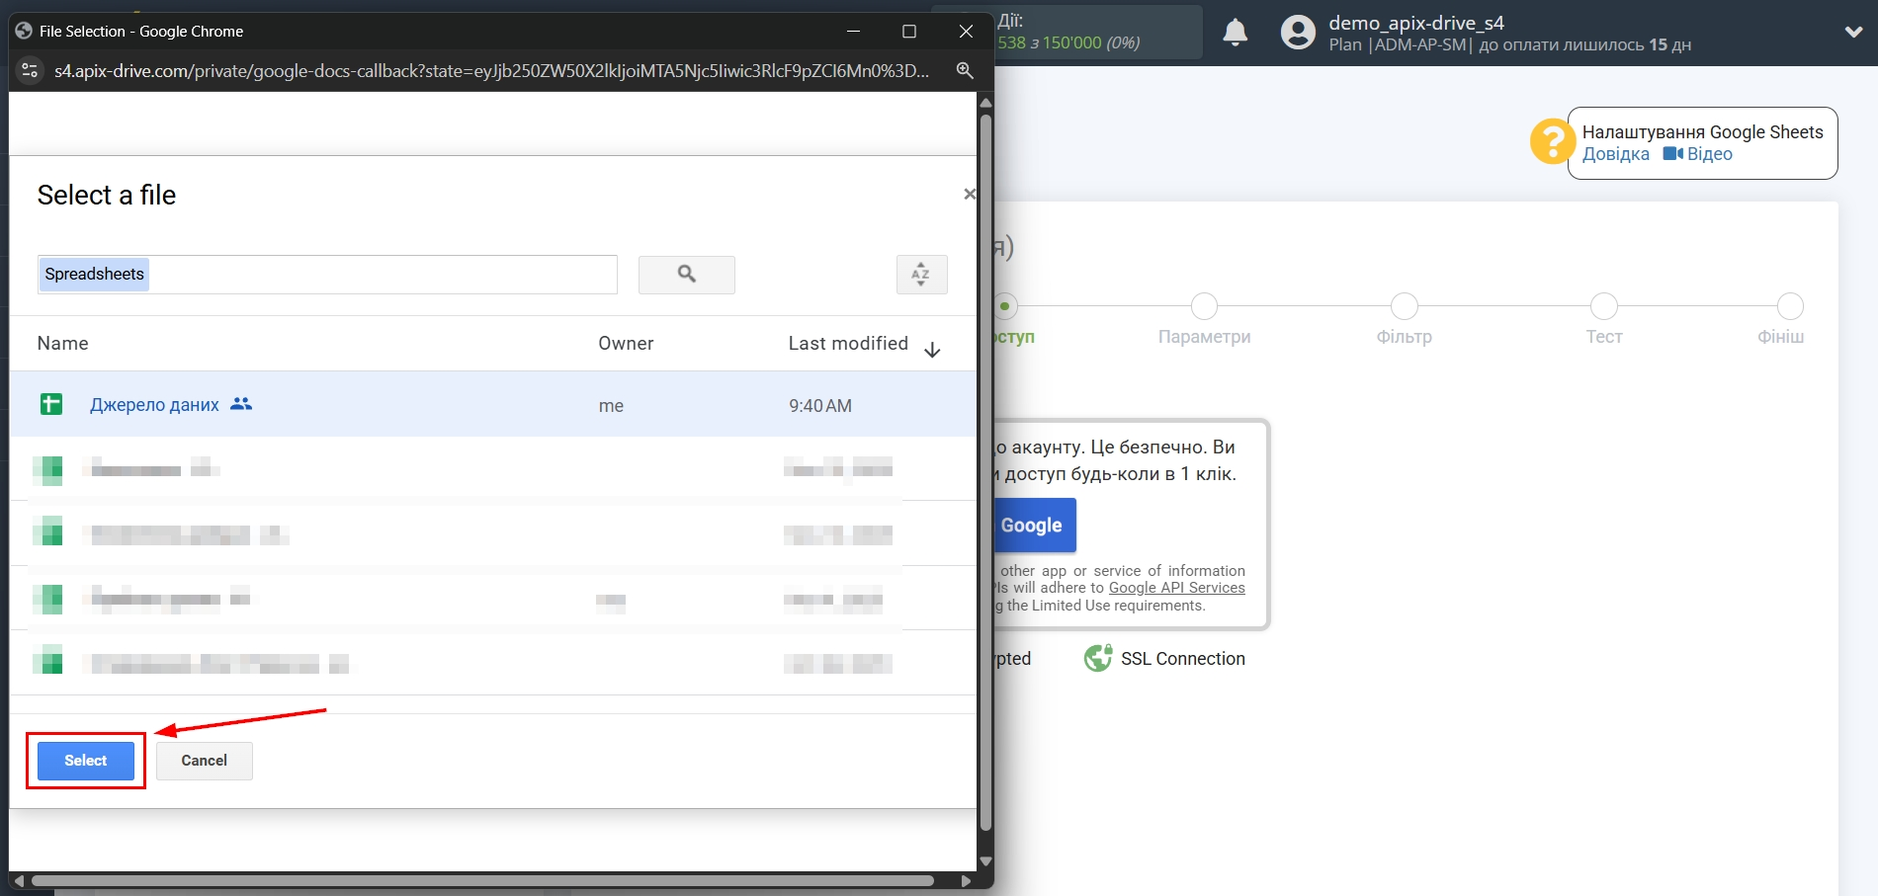Image resolution: width=1878 pixels, height=896 pixels.
Task: Click the user avatar for demo_apix-drive_s4
Action: click(1296, 33)
